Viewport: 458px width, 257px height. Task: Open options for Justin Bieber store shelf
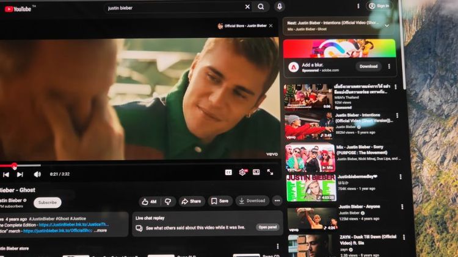277,246
